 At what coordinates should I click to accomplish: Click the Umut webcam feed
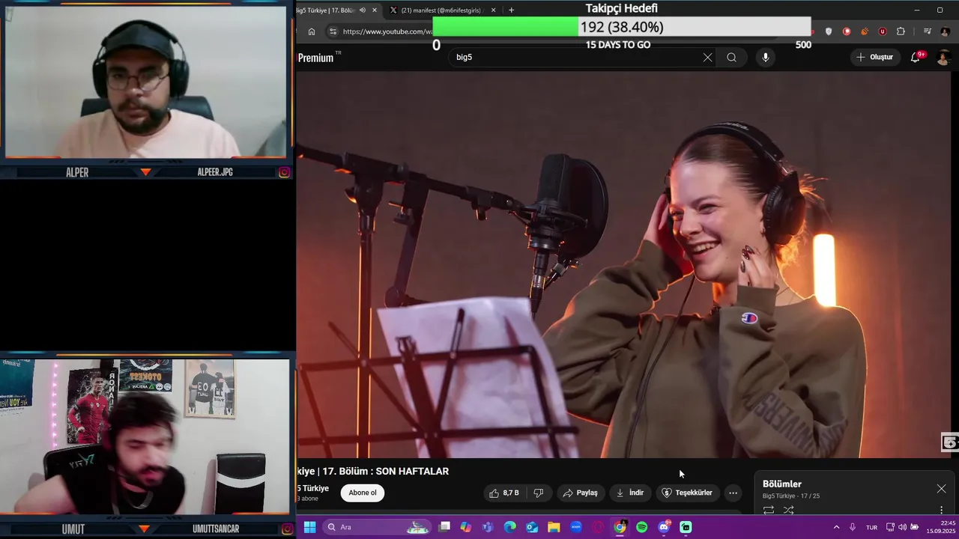point(145,437)
